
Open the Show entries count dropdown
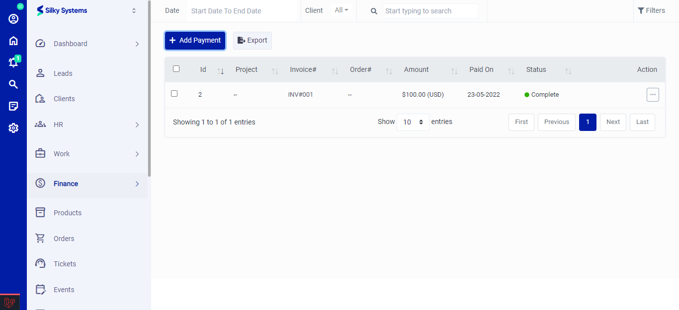tap(413, 122)
